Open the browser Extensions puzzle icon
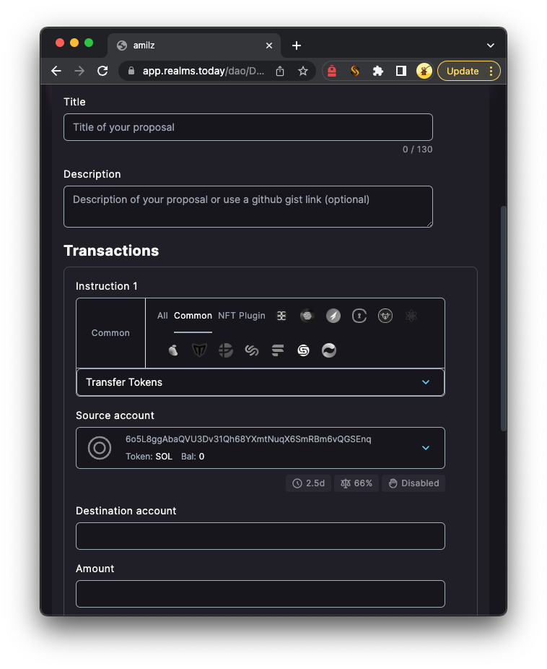Screen dimensions: 547x669 [377, 71]
